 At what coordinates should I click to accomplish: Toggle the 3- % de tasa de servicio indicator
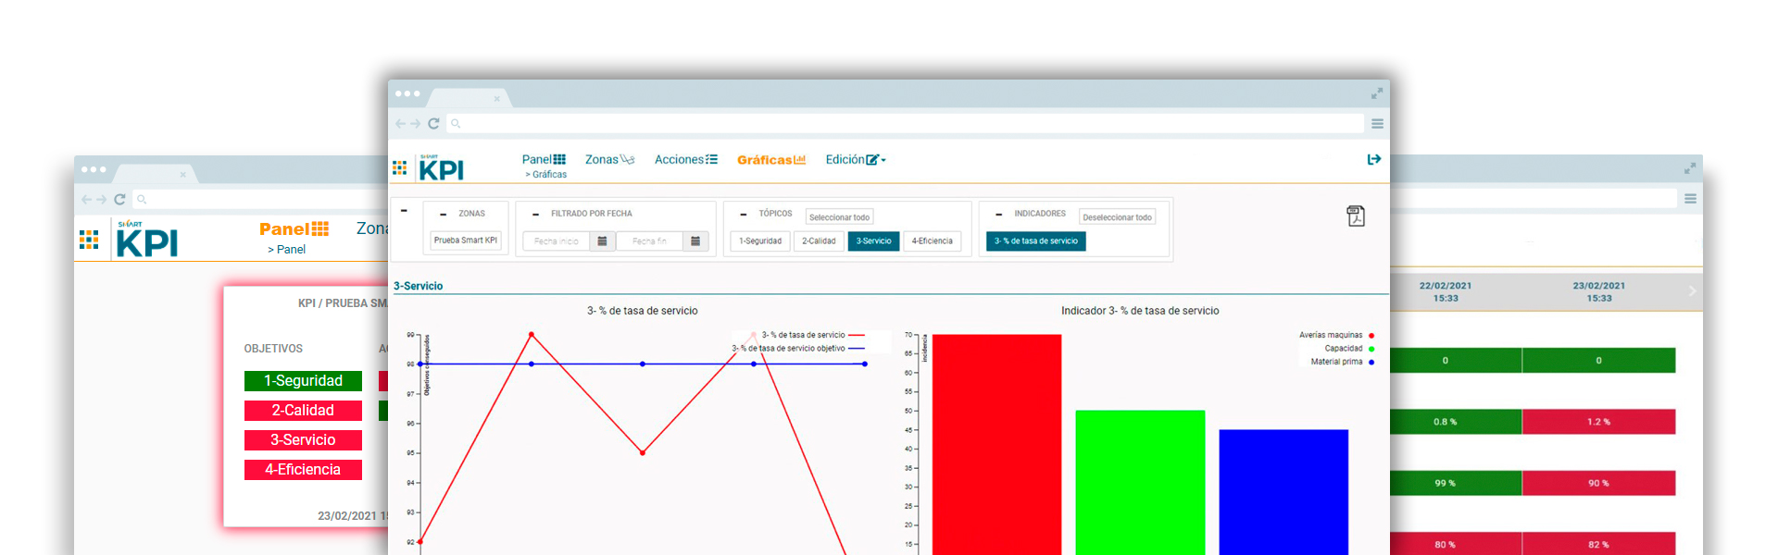tap(1036, 241)
